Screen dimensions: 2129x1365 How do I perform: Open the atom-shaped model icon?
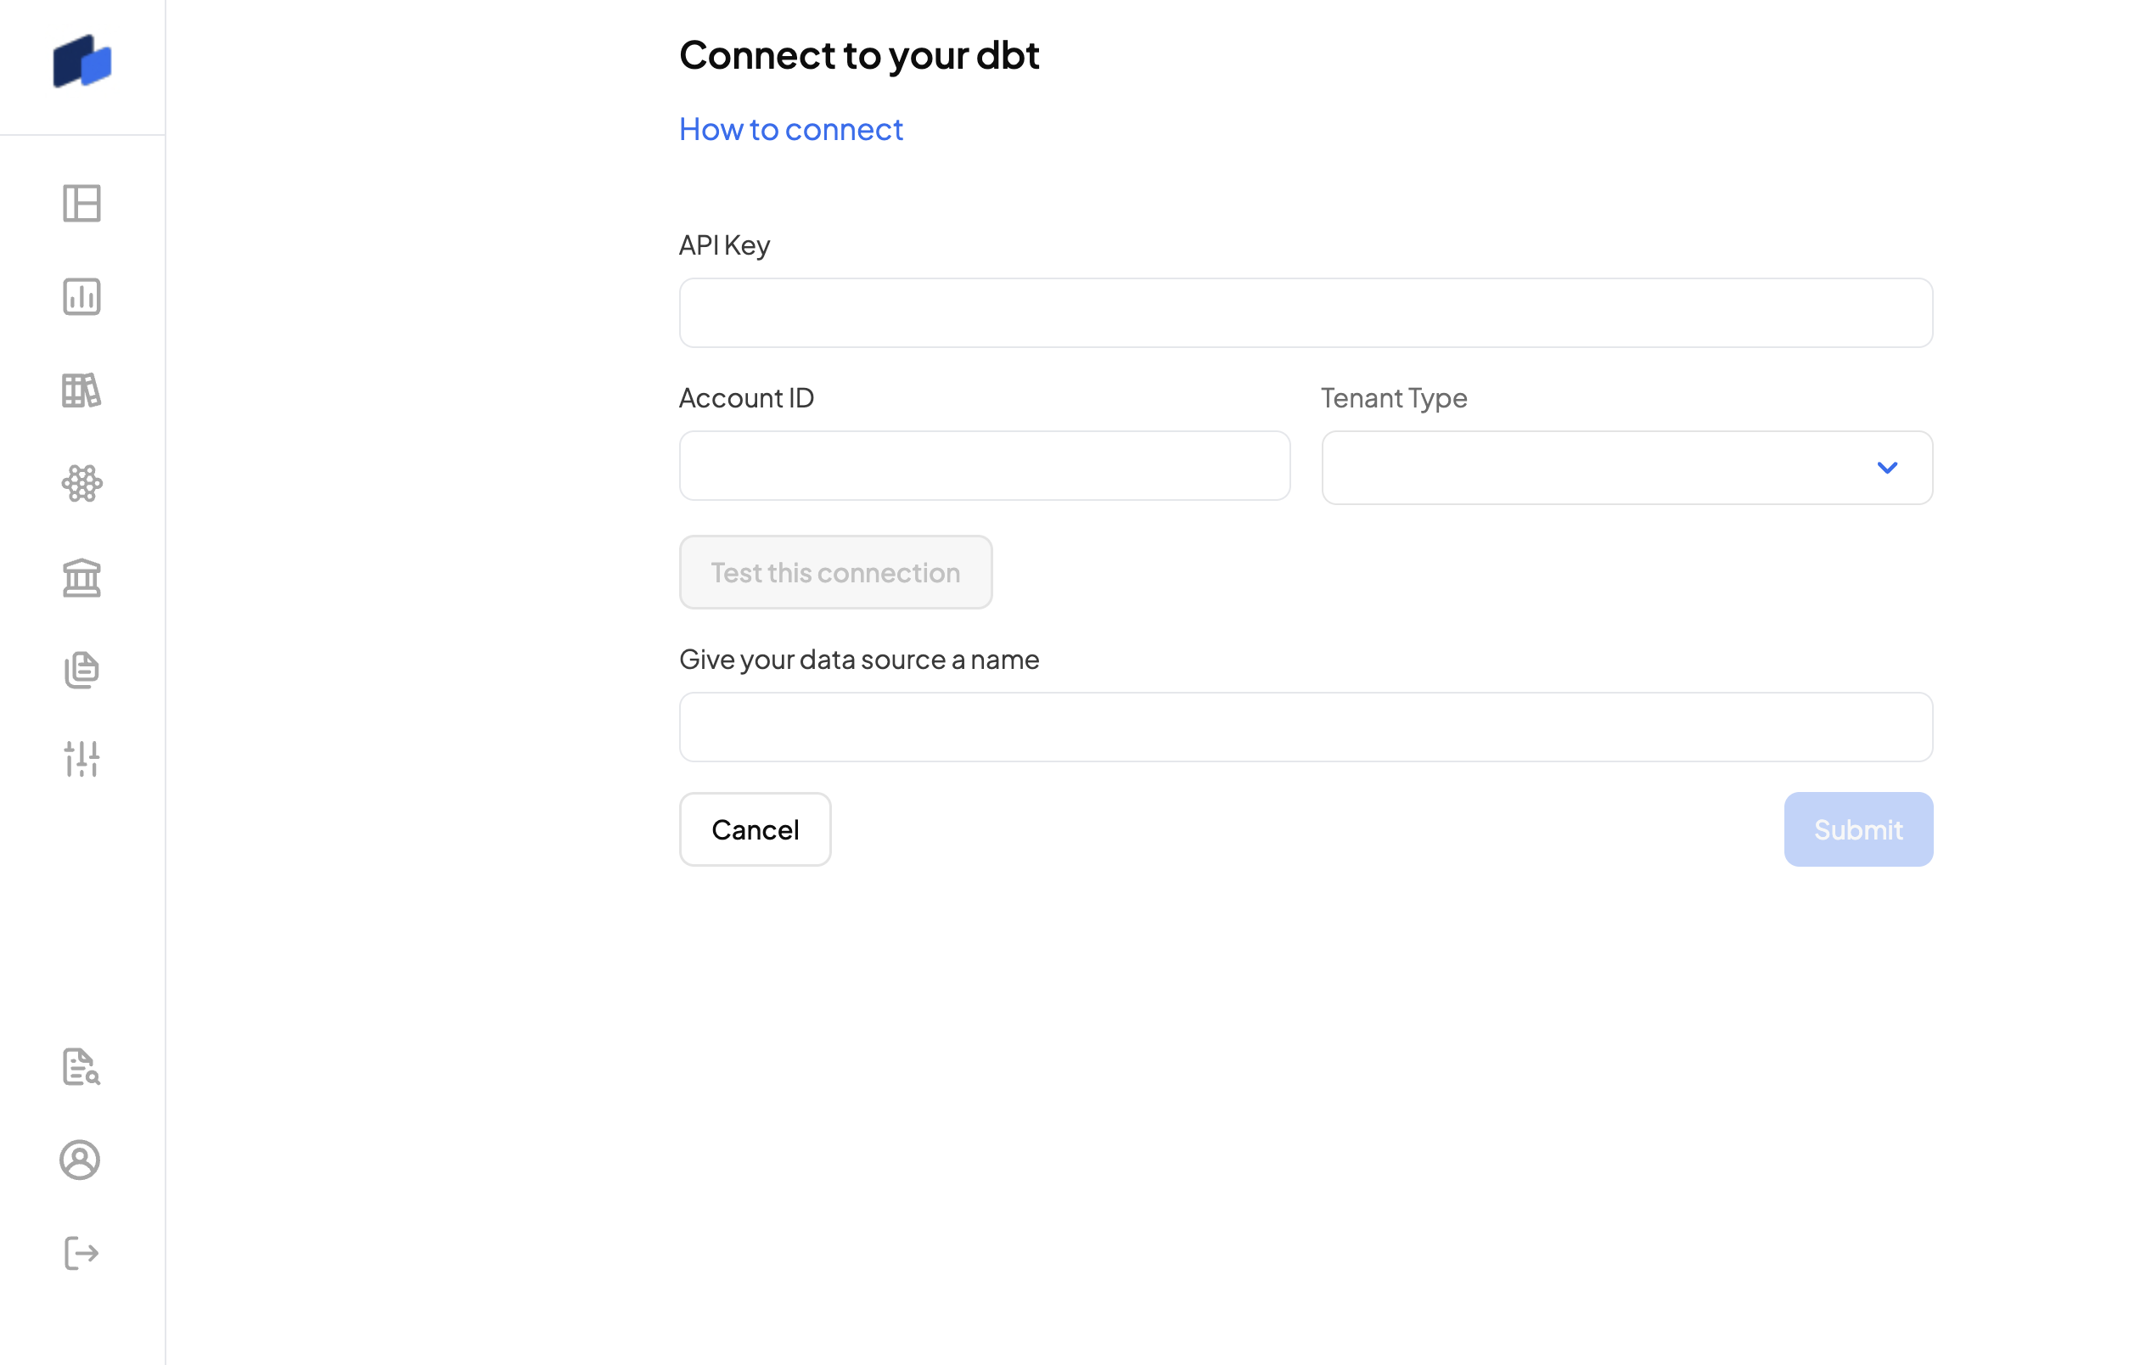pos(81,484)
